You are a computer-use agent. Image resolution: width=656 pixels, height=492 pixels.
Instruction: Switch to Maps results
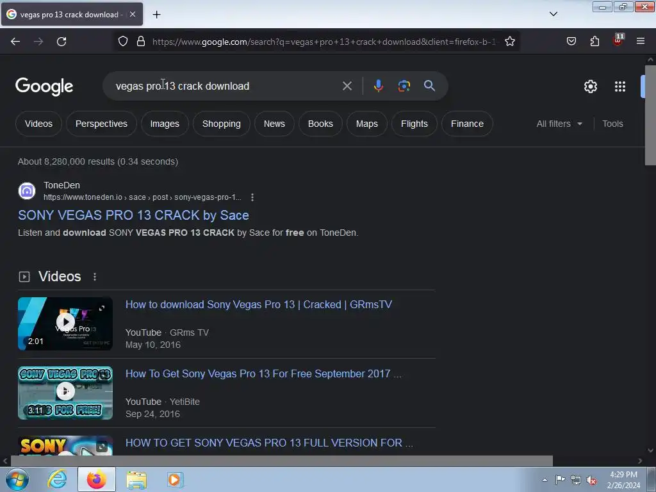[367, 124]
